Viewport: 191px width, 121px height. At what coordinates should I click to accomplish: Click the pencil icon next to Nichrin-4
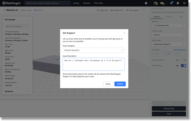[4, 10]
